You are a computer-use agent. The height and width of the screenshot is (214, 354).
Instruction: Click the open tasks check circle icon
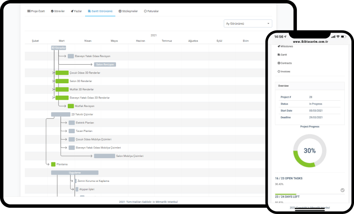click(x=342, y=190)
